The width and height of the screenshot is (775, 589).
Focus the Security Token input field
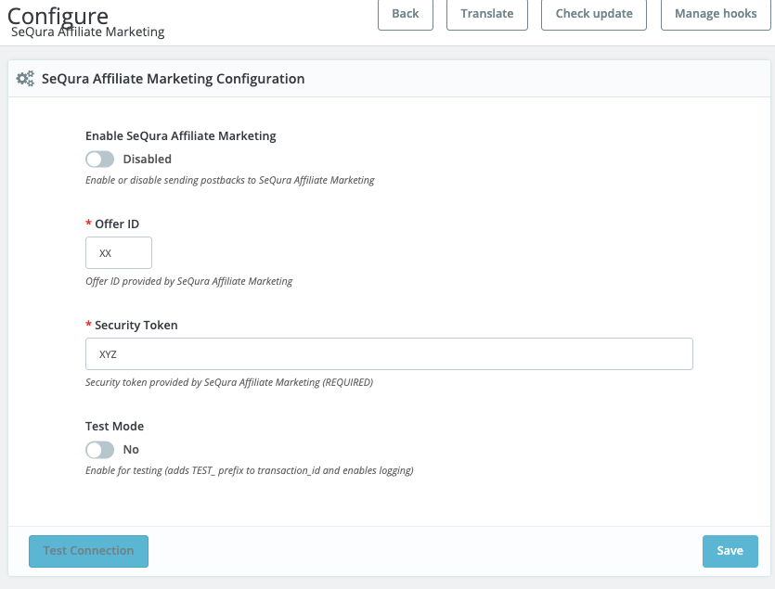[x=389, y=353]
